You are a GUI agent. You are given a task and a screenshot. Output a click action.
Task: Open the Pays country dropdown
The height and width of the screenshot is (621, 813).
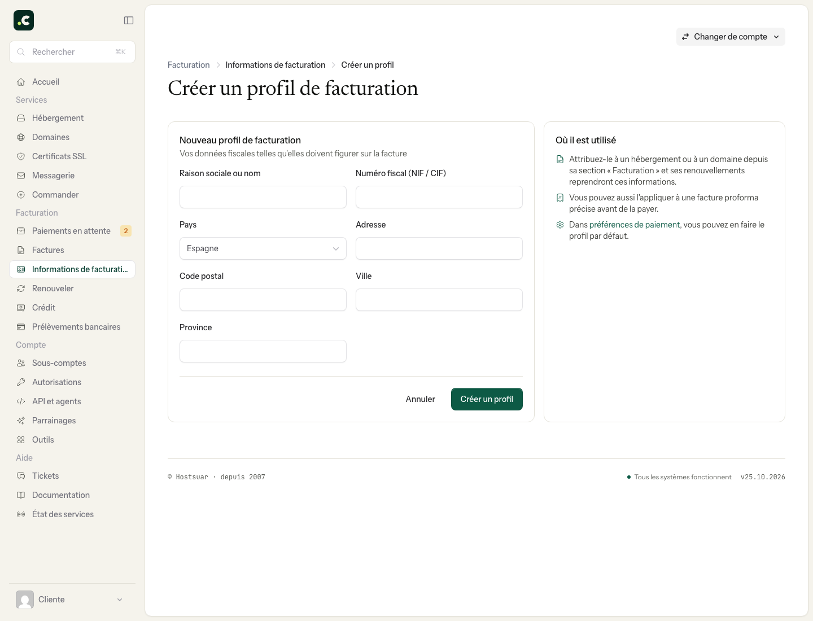click(263, 248)
